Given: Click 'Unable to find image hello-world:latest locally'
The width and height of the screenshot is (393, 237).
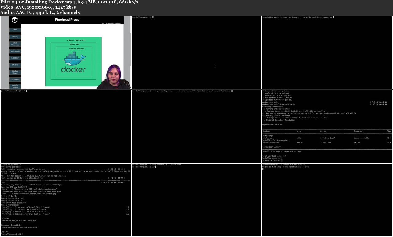Looking at the screenshot, I should pyautogui.click(x=286, y=167).
